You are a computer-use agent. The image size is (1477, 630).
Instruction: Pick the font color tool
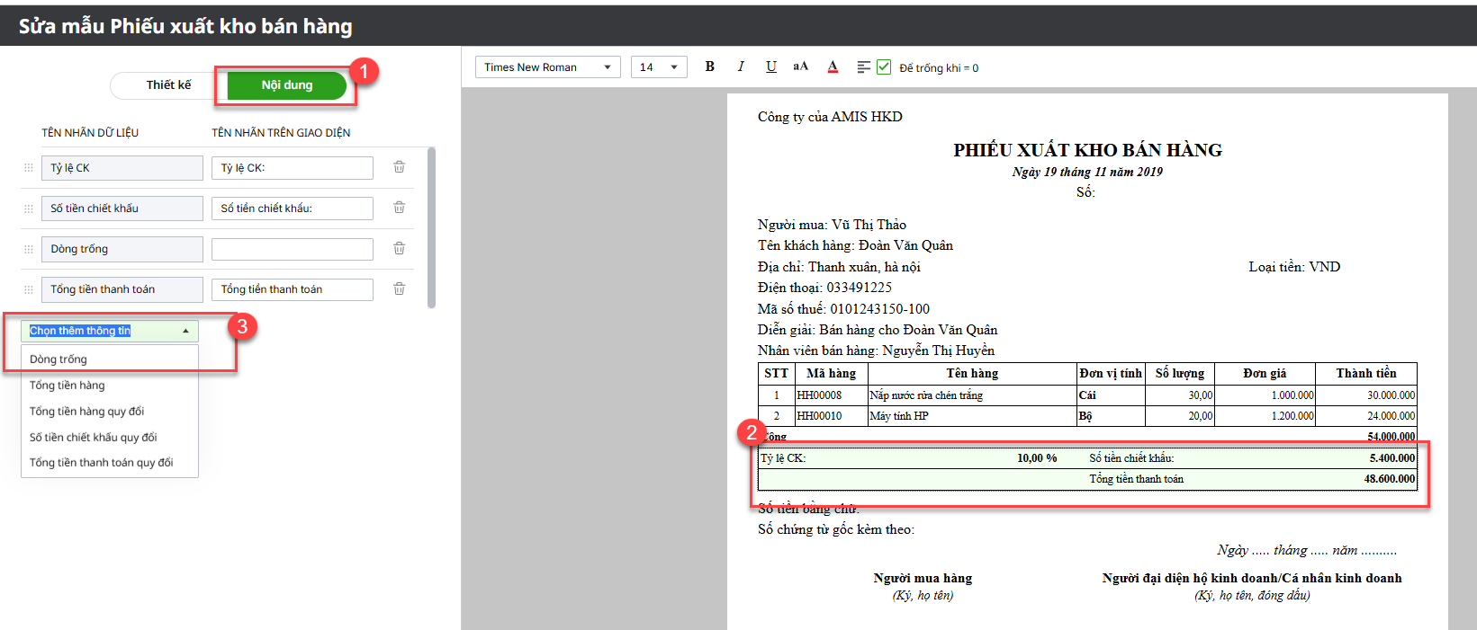tap(833, 67)
